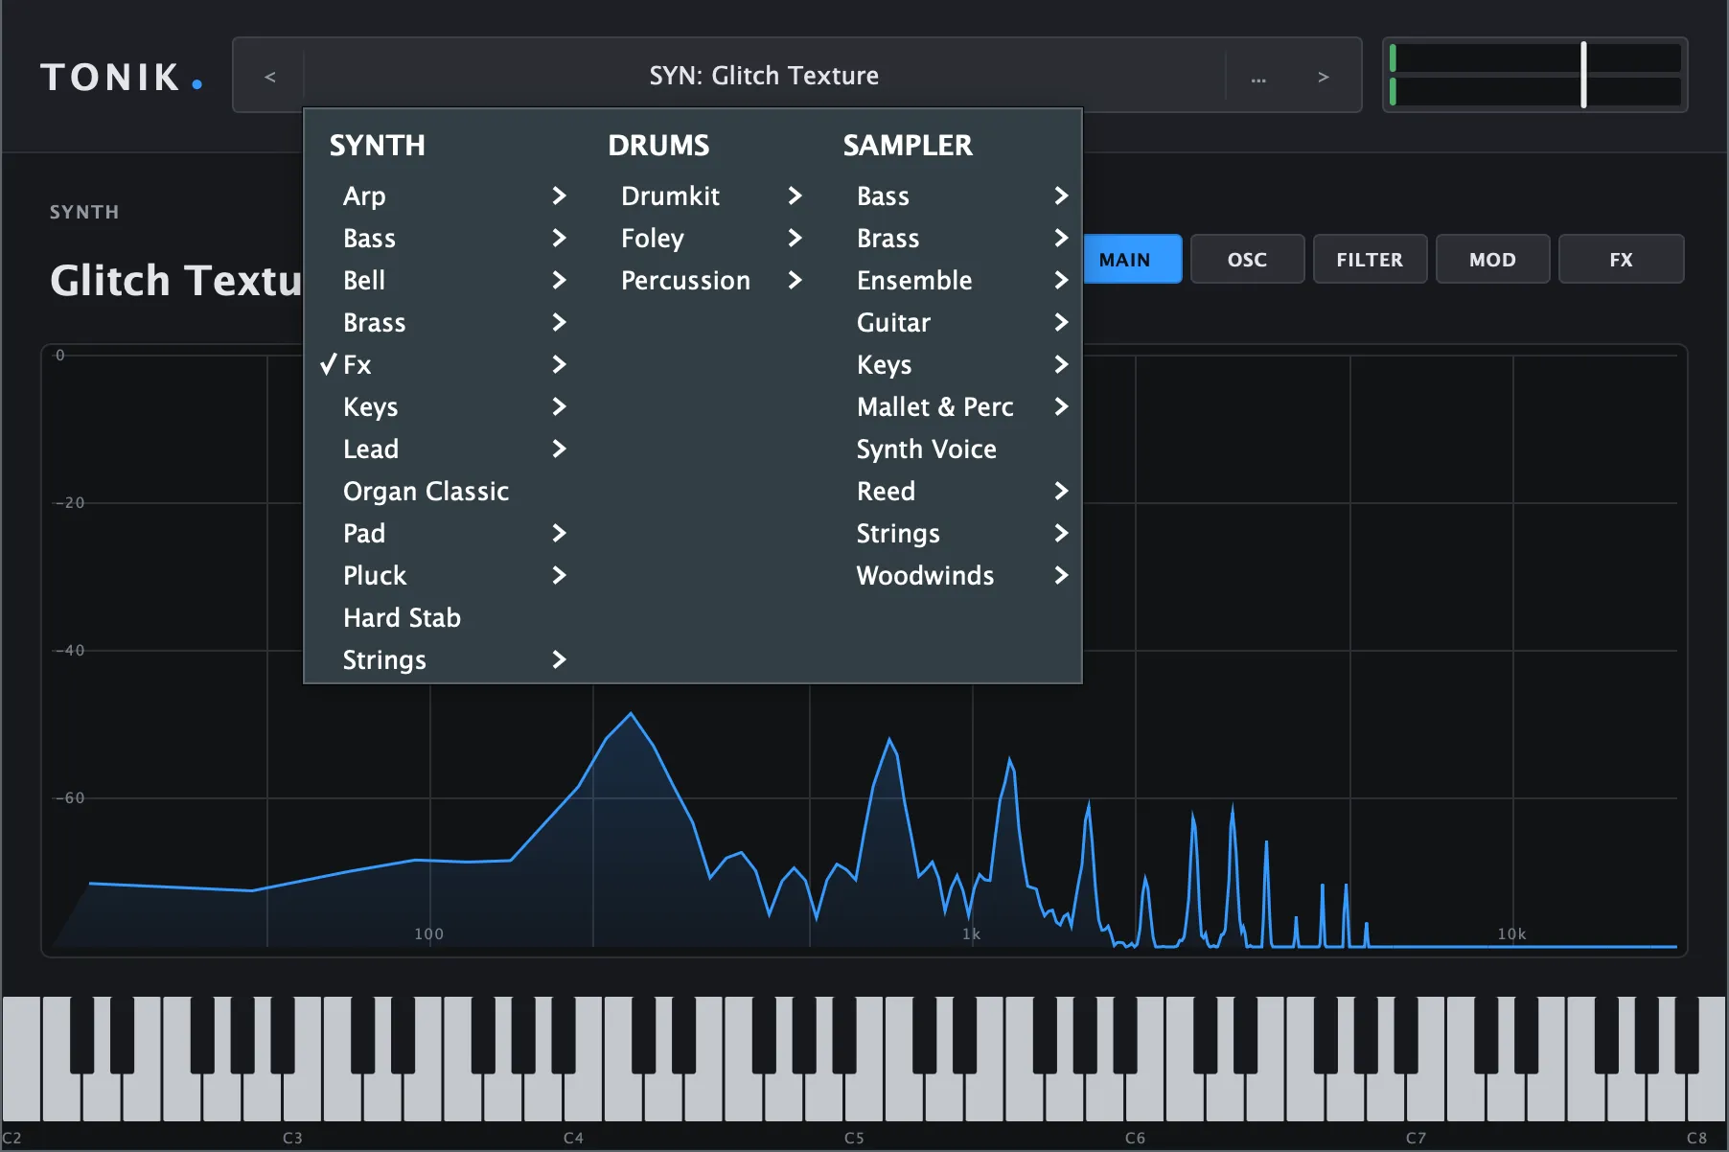Switch to the MOD tab

point(1492,259)
